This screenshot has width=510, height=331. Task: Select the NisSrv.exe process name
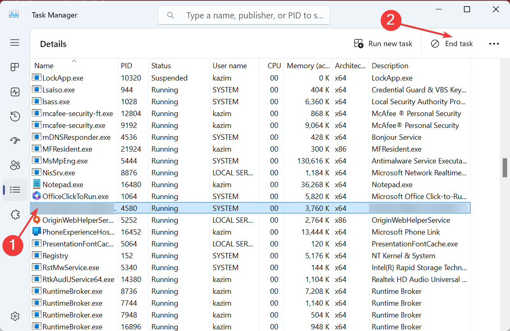[59, 173]
